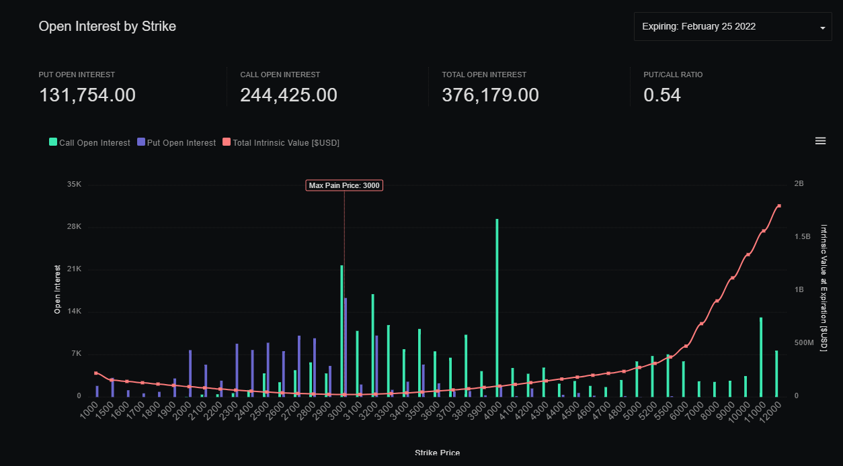Click the purple Put Open Interest legend swatch
The height and width of the screenshot is (466, 843).
pos(140,142)
